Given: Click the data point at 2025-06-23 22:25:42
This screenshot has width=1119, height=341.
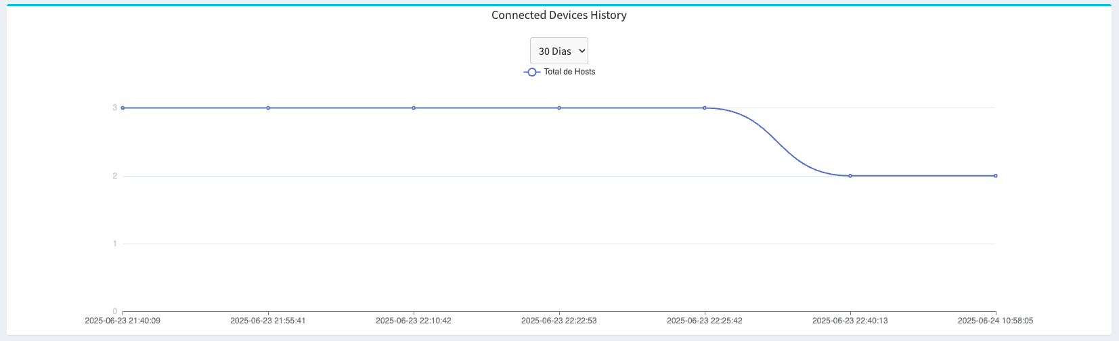Looking at the screenshot, I should [705, 108].
